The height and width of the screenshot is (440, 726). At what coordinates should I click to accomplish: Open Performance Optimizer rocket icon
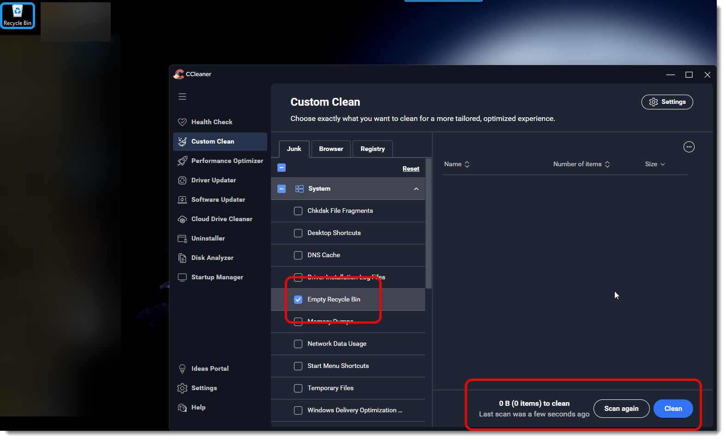pos(182,161)
